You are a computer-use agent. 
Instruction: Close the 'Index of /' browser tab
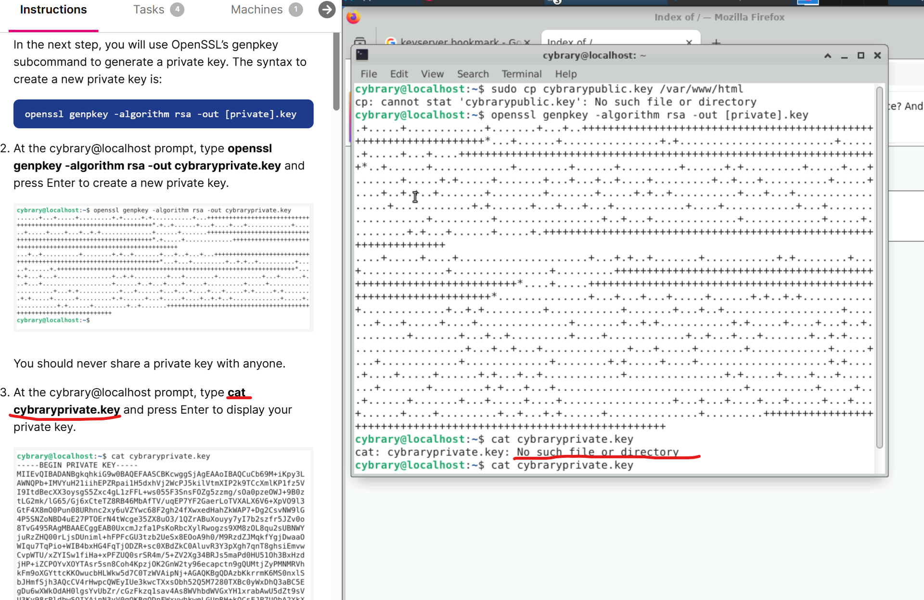(x=689, y=42)
